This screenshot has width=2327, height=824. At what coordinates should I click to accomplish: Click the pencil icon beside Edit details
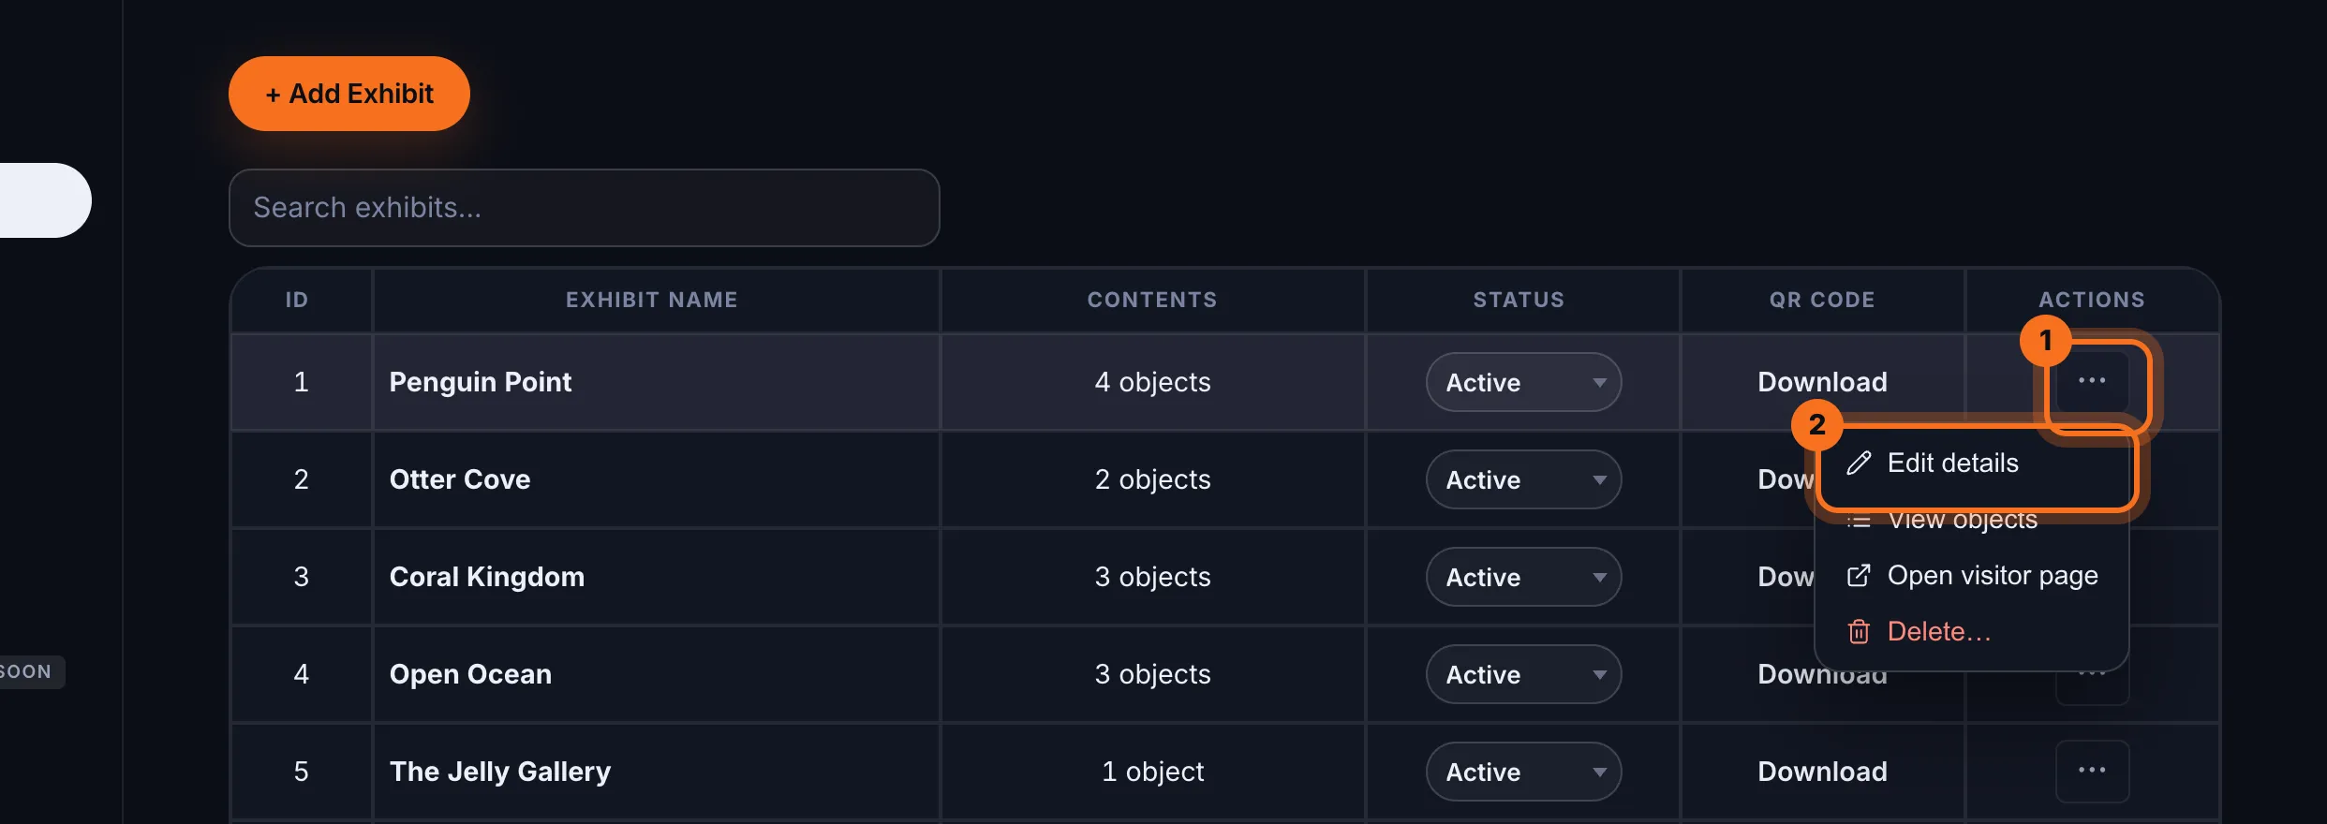(x=1859, y=463)
